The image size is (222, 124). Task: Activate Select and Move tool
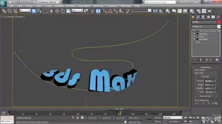coord(57,11)
